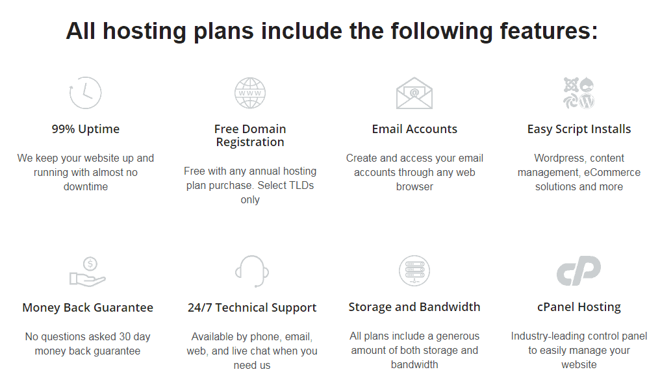Image resolution: width=660 pixels, height=387 pixels.
Task: Click the headset technical support icon
Action: (x=251, y=271)
